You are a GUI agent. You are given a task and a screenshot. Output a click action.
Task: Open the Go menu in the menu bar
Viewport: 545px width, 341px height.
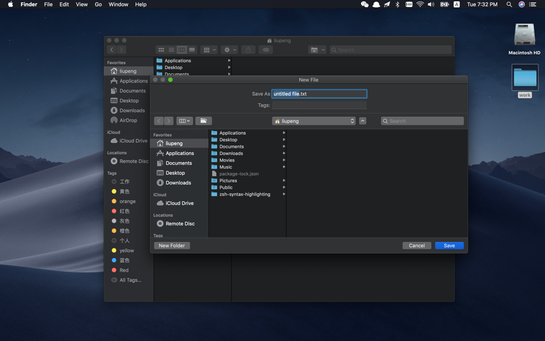98,4
